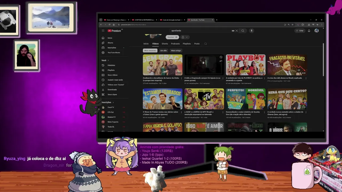This screenshot has width=342, height=192.
Task: Click browser back arrow
Action: point(101,25)
